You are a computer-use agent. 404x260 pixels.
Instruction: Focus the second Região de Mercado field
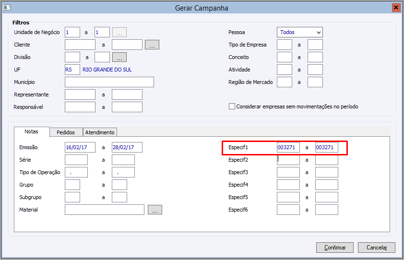(x=315, y=82)
